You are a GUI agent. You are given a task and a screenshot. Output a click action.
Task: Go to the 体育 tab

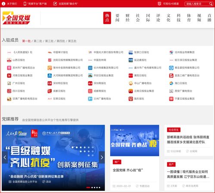[x=189, y=18]
